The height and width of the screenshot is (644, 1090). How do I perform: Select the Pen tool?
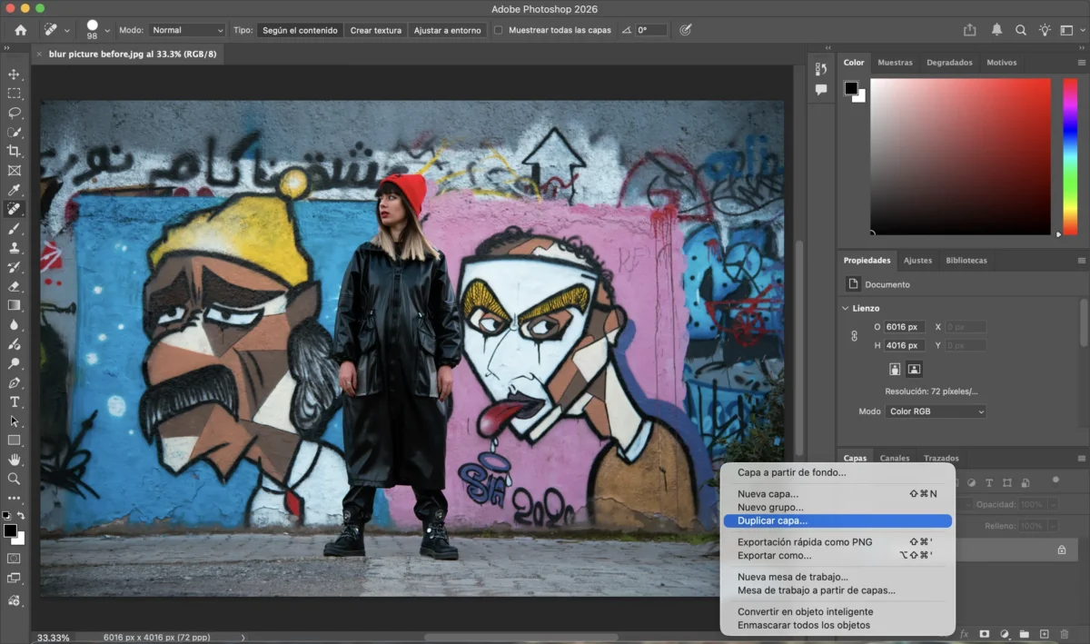click(14, 382)
